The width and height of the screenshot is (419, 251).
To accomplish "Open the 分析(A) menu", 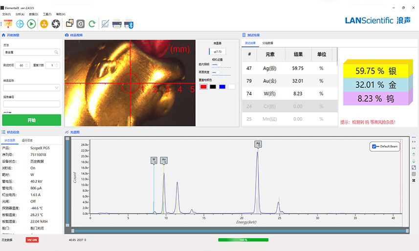I will (x=20, y=15).
